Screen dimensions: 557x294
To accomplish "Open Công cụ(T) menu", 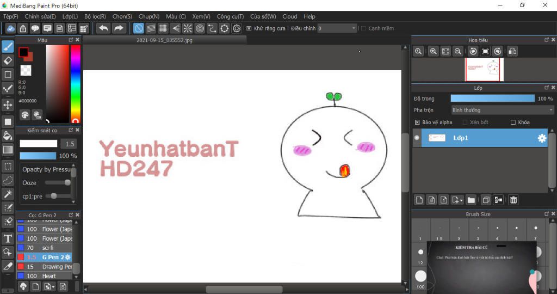I will pos(230,16).
